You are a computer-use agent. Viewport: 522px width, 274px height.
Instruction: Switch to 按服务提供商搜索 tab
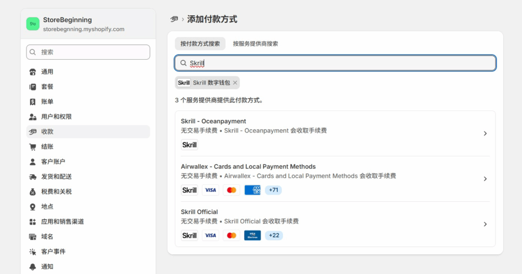pos(255,44)
